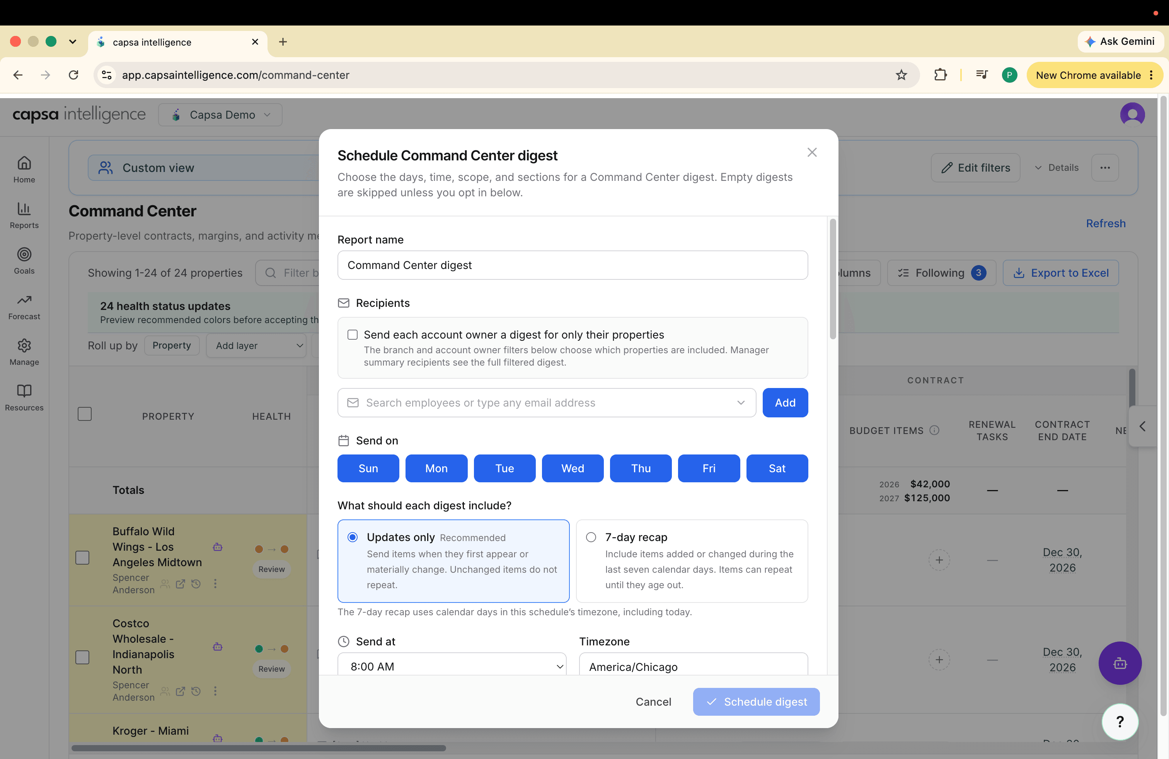The width and height of the screenshot is (1169, 759).
Task: Click the Budget Items info icon
Action: click(935, 430)
